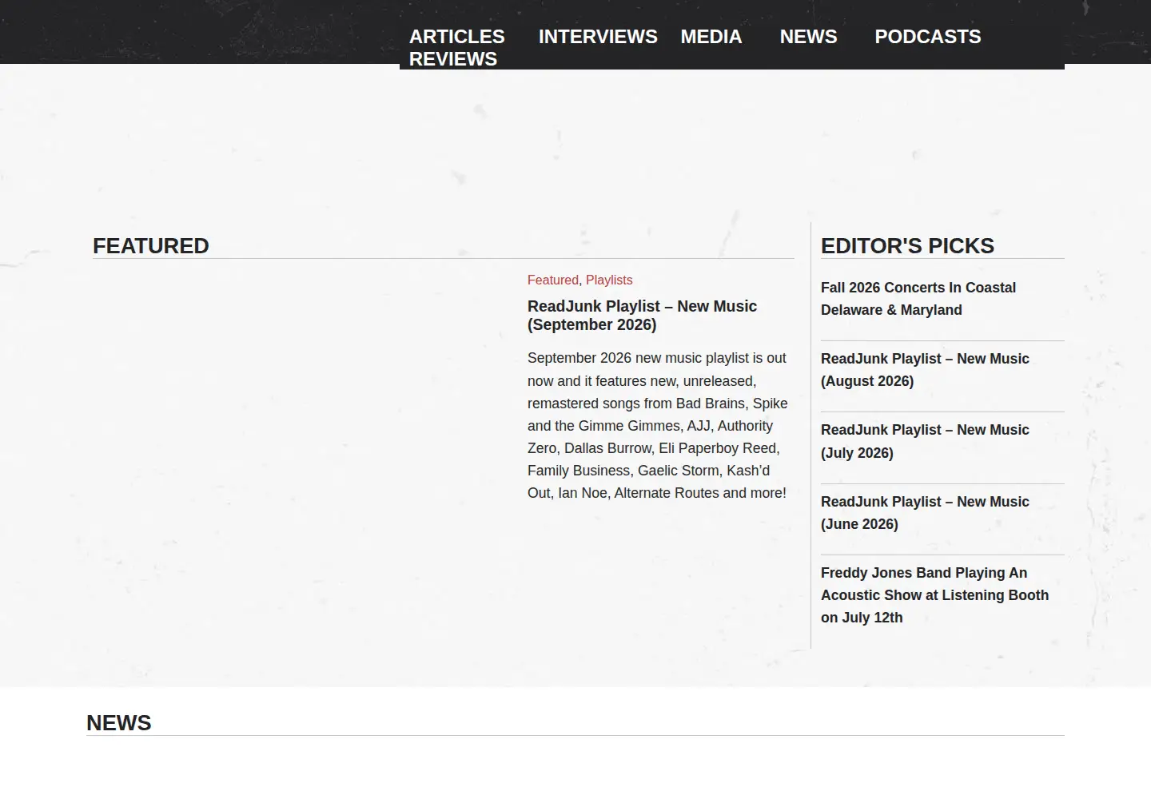Open Fall 2026 Concerts In Coastal Delaware link
This screenshot has width=1151, height=799.
tap(918, 299)
